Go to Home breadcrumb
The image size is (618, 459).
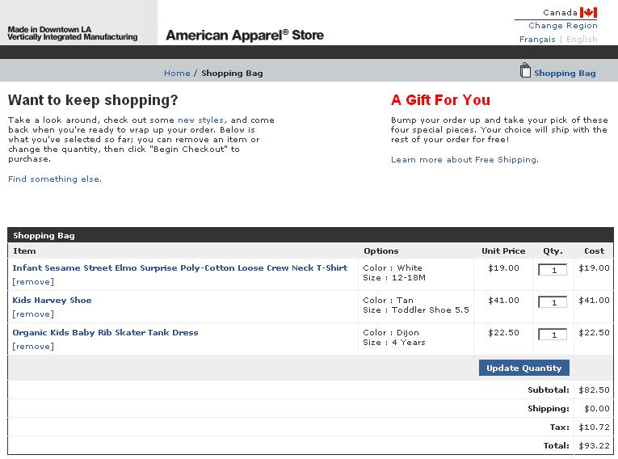pos(177,73)
